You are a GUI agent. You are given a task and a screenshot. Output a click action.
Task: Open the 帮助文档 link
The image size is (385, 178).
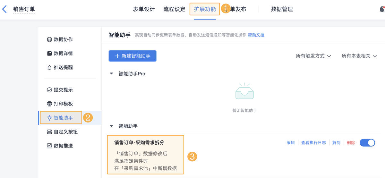(256, 35)
